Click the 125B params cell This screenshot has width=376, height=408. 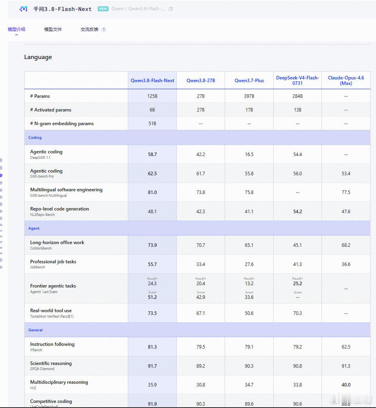click(152, 96)
